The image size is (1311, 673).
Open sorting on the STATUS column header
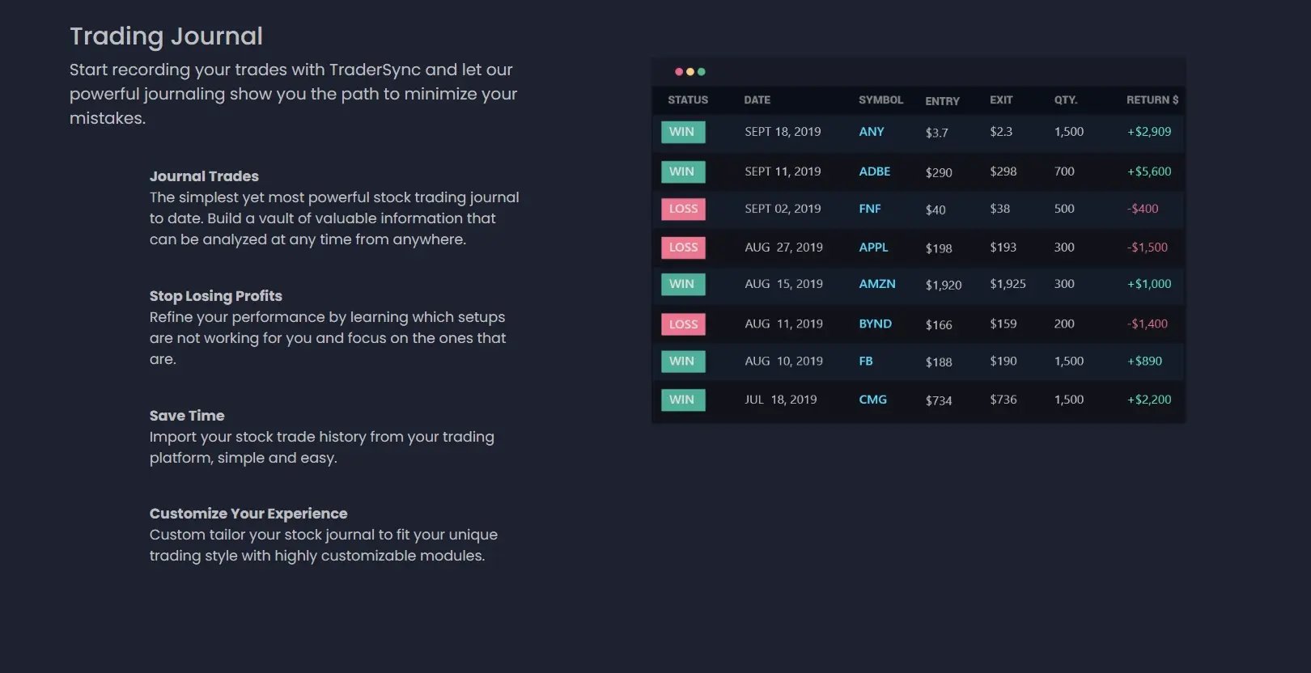click(x=687, y=99)
